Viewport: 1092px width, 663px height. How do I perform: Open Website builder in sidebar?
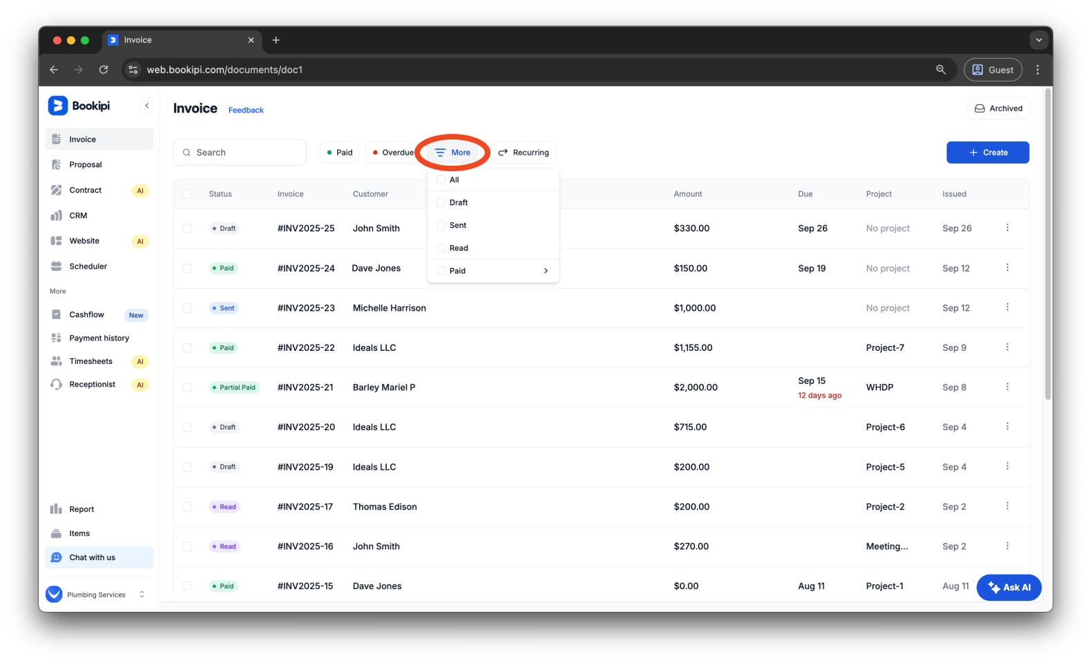[x=99, y=241]
